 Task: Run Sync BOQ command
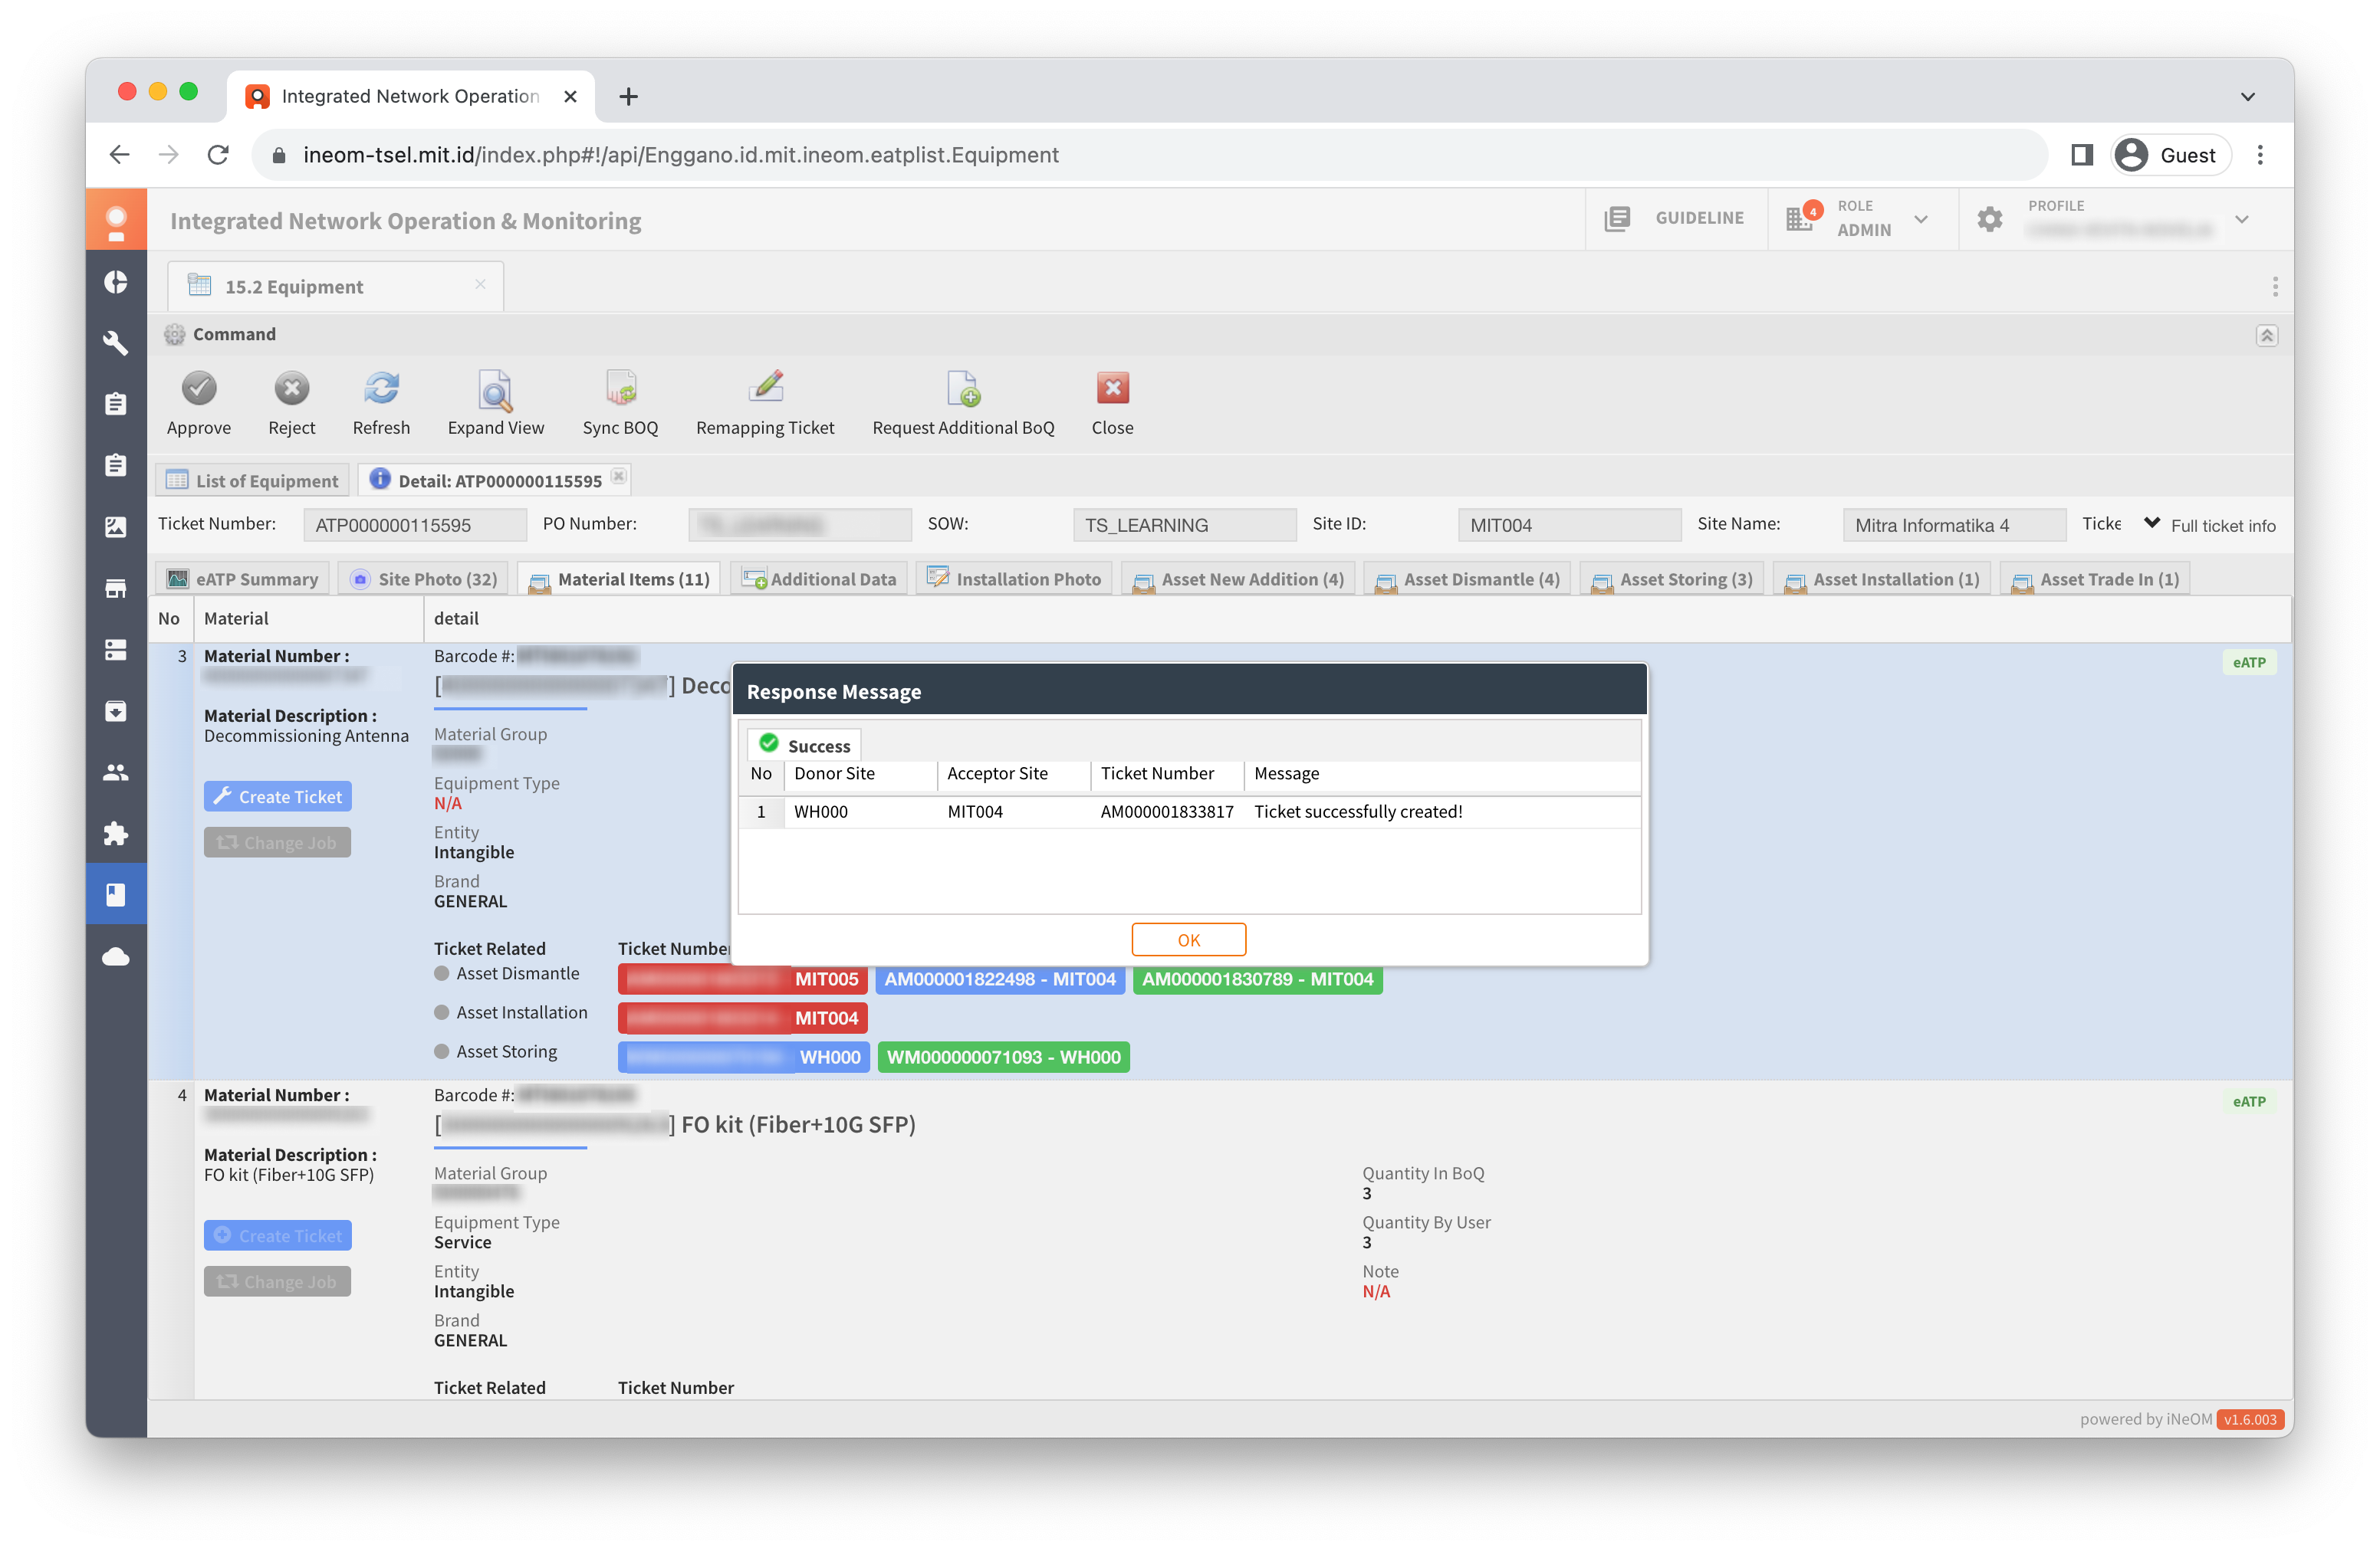click(620, 389)
